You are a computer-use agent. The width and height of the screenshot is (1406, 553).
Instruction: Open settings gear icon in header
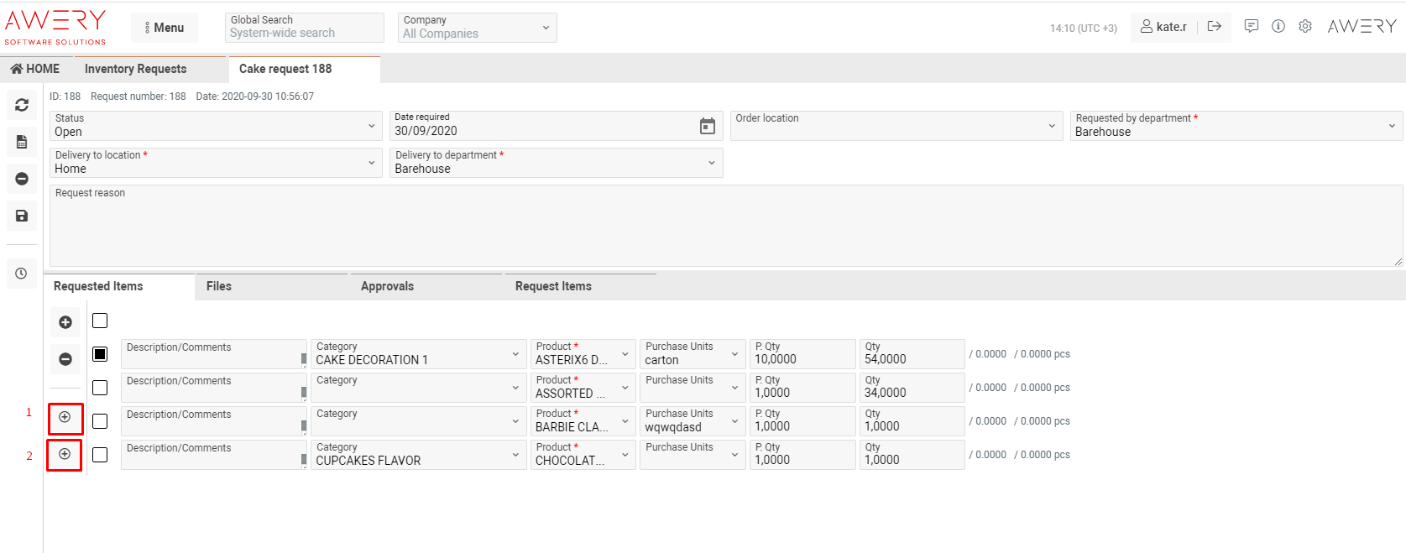(x=1304, y=27)
